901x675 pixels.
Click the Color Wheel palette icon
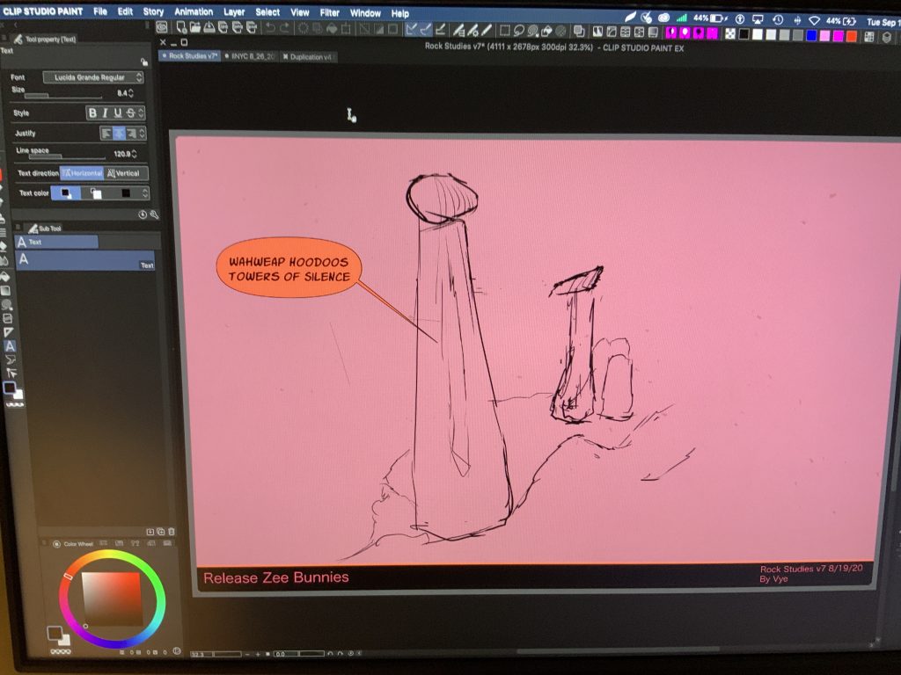(x=56, y=543)
